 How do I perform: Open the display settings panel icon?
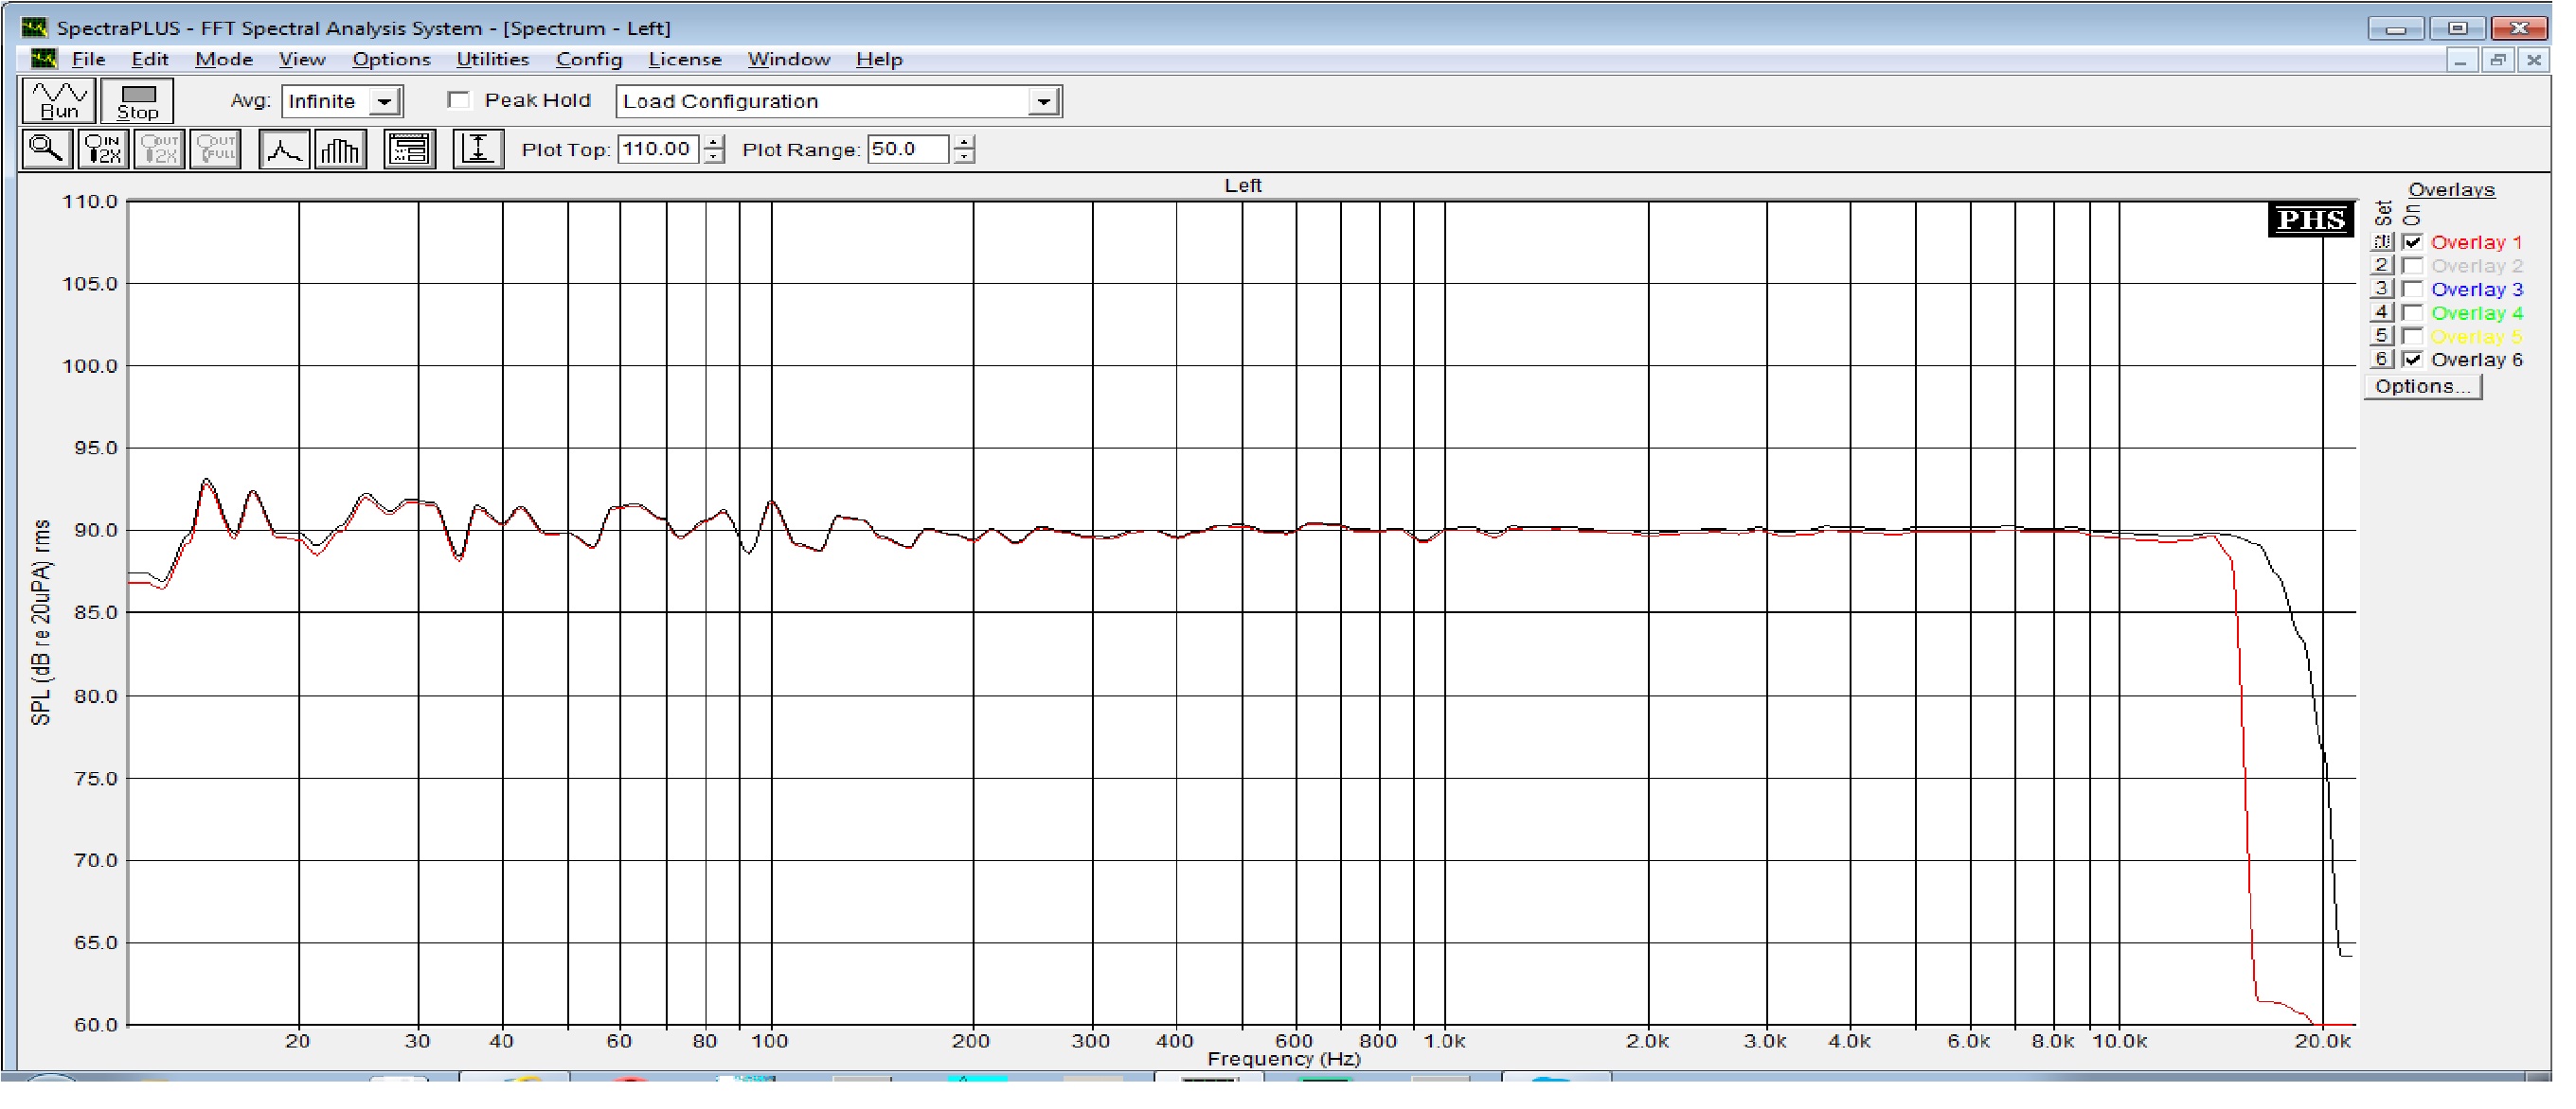pyautogui.click(x=410, y=150)
